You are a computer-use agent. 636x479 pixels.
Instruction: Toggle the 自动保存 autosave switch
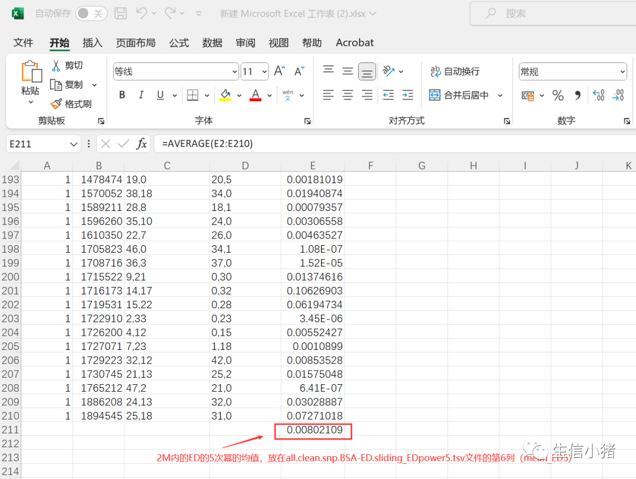tap(90, 13)
